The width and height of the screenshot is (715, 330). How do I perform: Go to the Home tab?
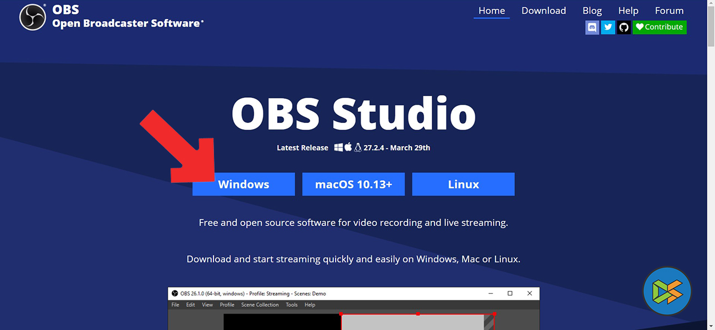492,10
